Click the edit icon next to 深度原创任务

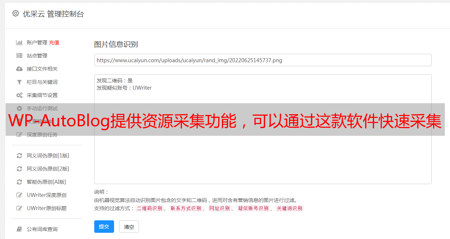19,135
